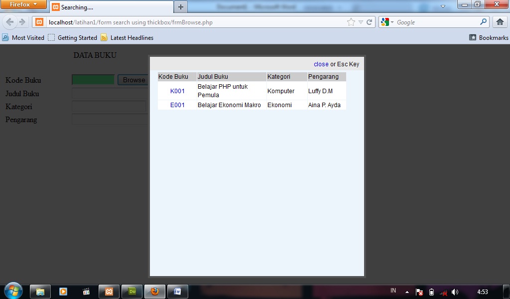510x299 pixels.
Task: Open the volume slider from the system tray
Action: [455, 291]
